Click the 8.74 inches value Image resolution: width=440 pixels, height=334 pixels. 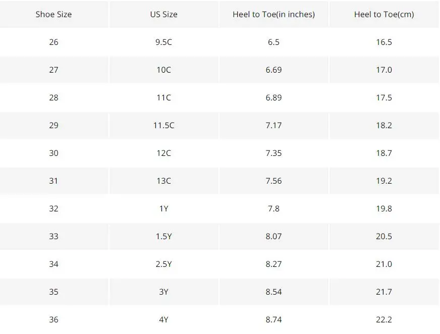(273, 320)
